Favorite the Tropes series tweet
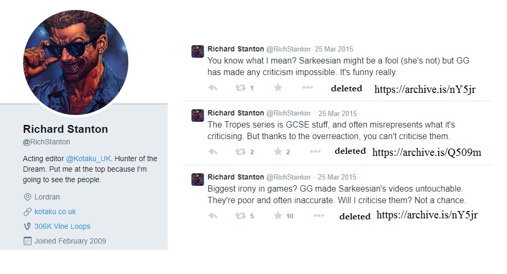 point(278,151)
